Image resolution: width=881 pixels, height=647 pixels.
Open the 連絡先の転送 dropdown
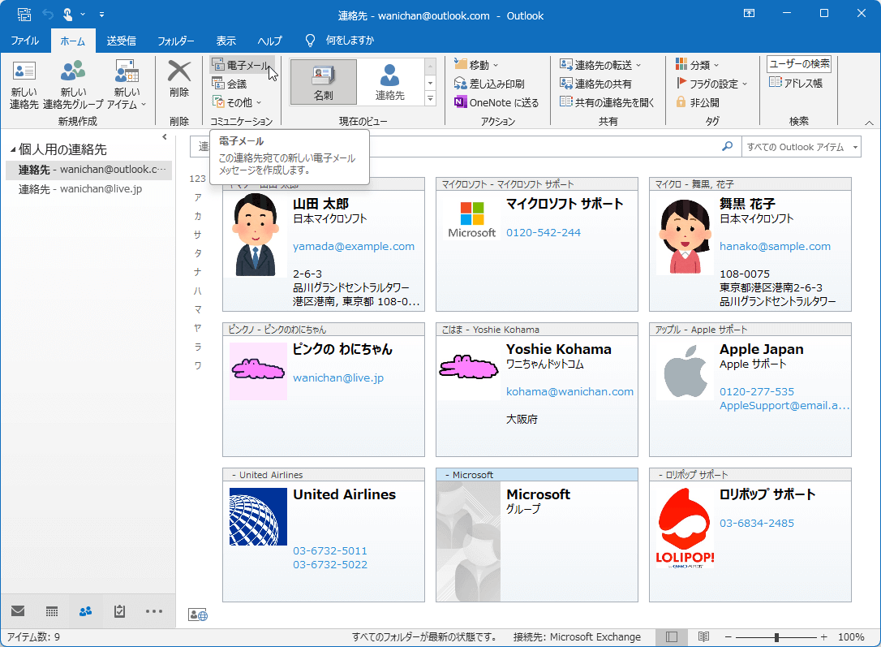coord(600,65)
